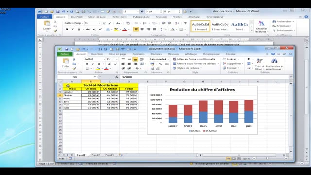Image resolution: width=311 pixels, height=175 pixels.
Task: Toggle Italic formatting in Excel ribbon
Action: [93, 64]
